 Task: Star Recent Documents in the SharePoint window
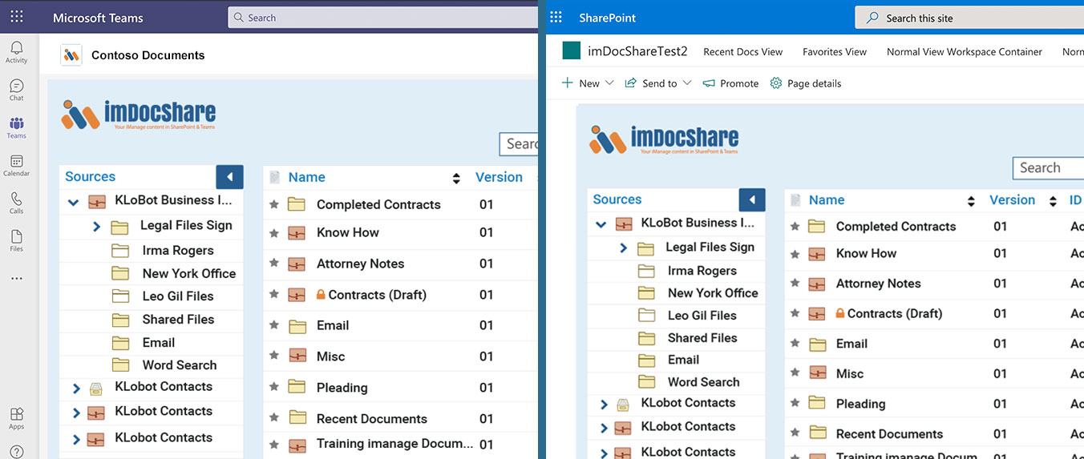click(x=795, y=433)
